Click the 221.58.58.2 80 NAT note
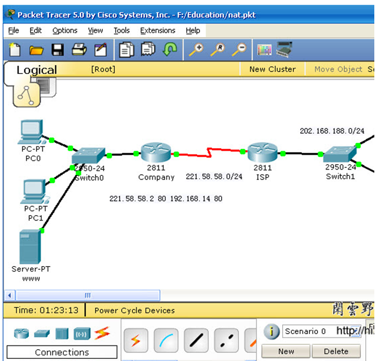The height and width of the screenshot is (361, 377). [166, 198]
